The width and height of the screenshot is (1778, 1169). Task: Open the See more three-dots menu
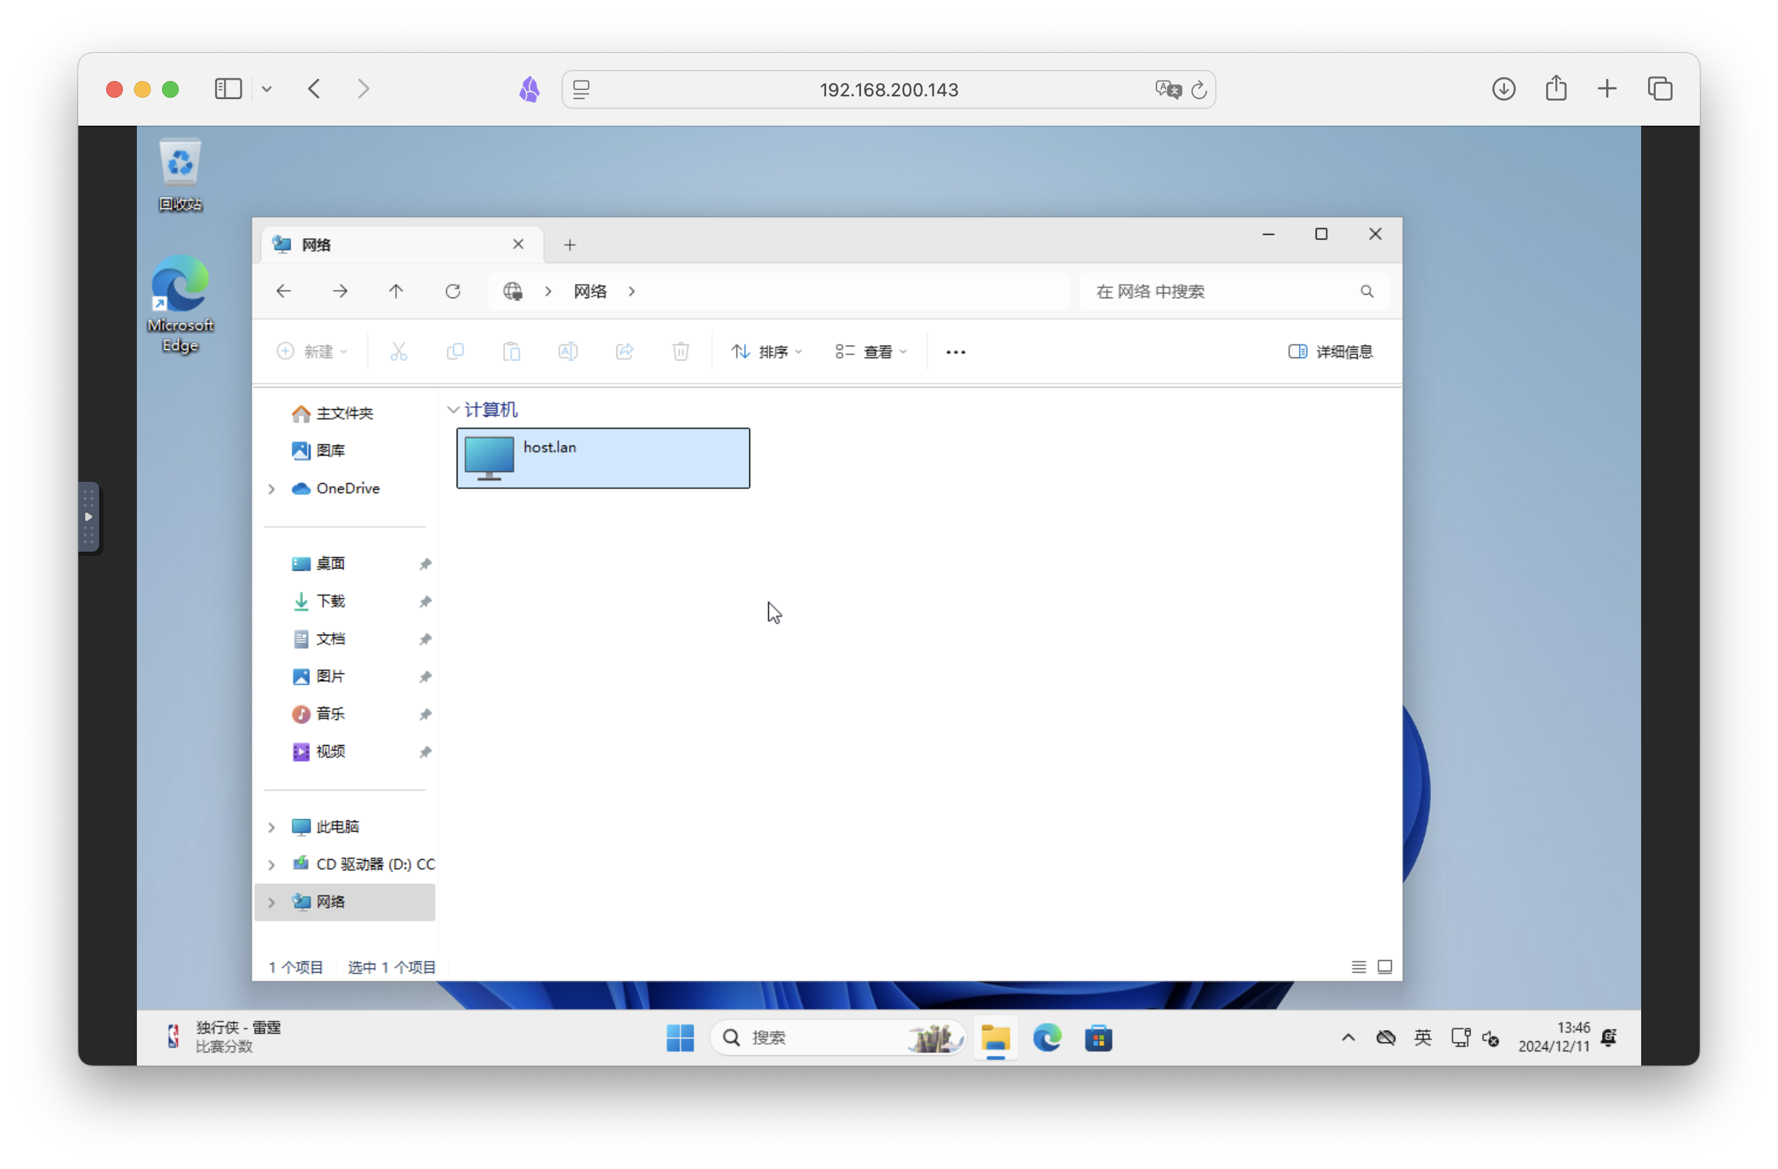point(955,352)
